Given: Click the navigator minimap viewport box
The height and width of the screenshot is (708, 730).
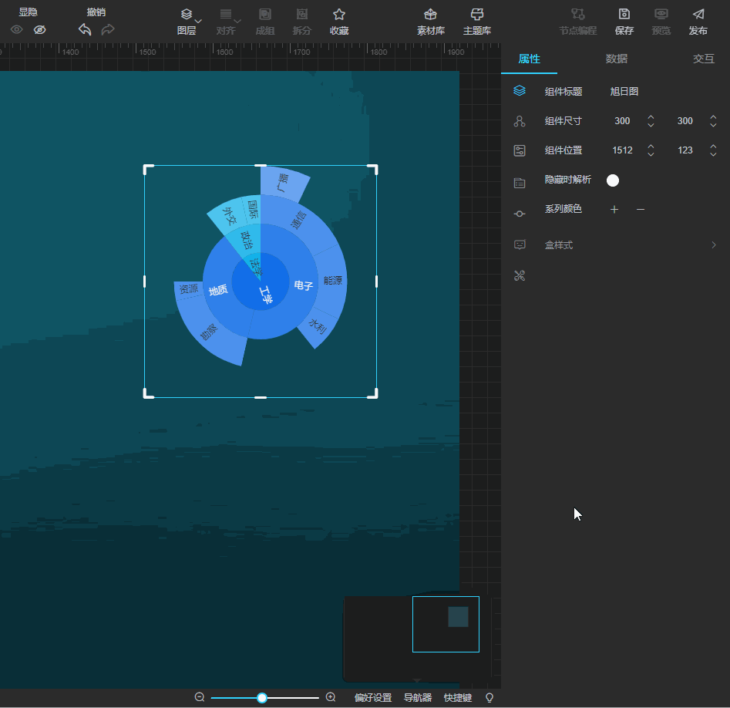Looking at the screenshot, I should point(446,624).
